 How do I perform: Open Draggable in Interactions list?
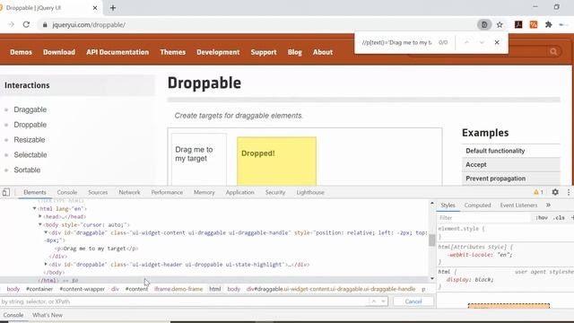[x=30, y=109]
